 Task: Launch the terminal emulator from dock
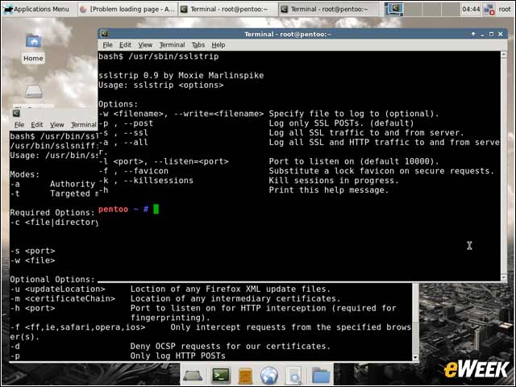pyautogui.click(x=221, y=375)
